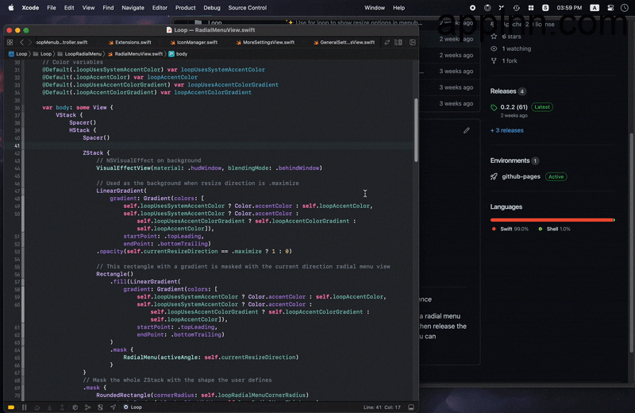The height and width of the screenshot is (413, 635).
Task: Click the Swift 99.0% language entry
Action: click(x=510, y=229)
